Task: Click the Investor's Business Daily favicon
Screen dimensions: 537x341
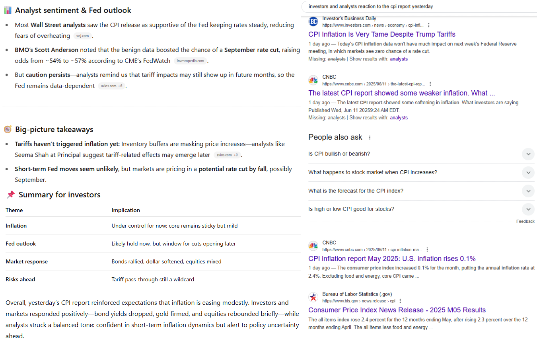Action: coord(313,21)
